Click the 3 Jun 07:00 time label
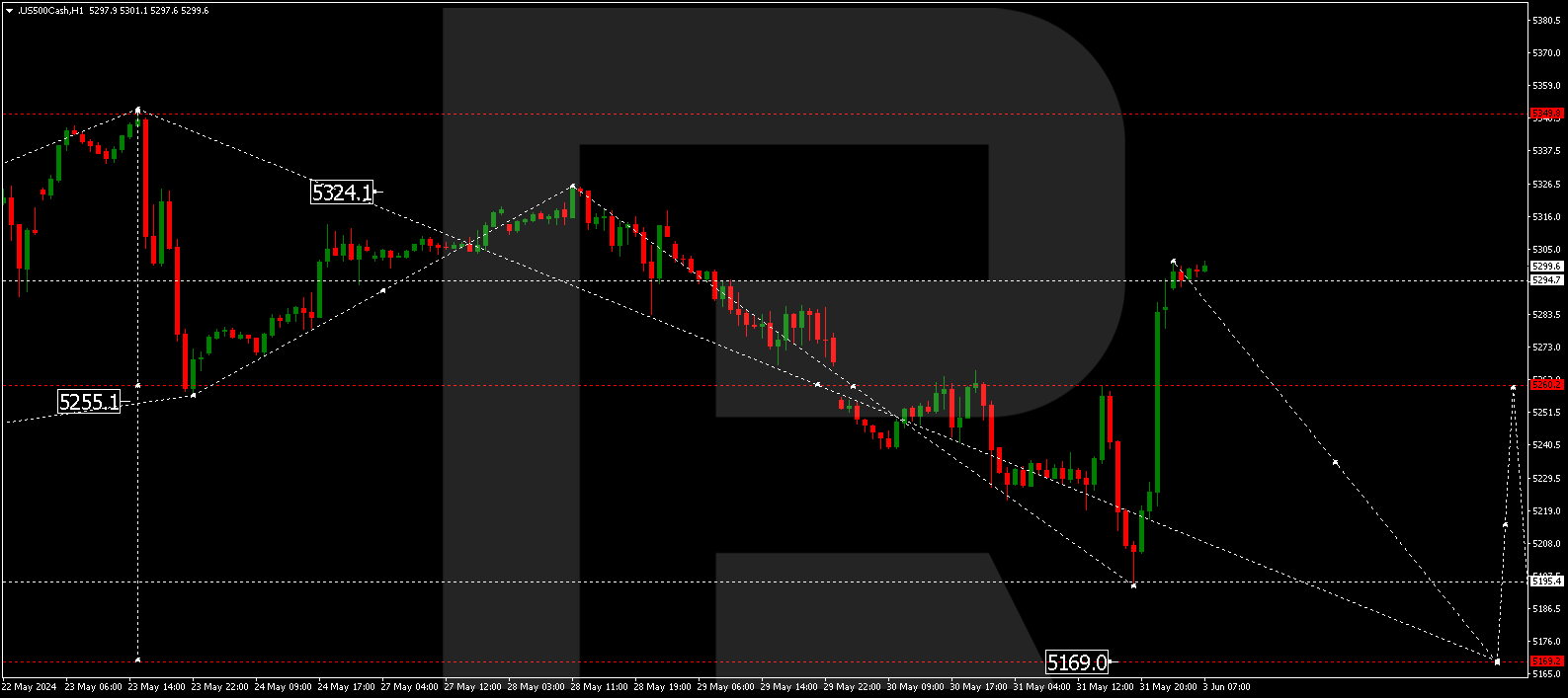1568x698 pixels. coord(1226,687)
